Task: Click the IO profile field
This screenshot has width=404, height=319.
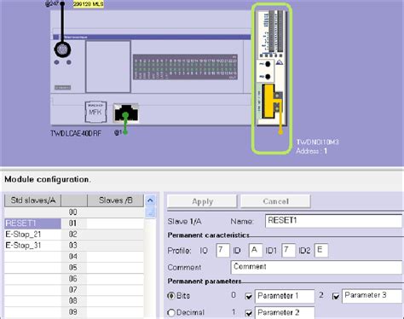Action: (222, 251)
